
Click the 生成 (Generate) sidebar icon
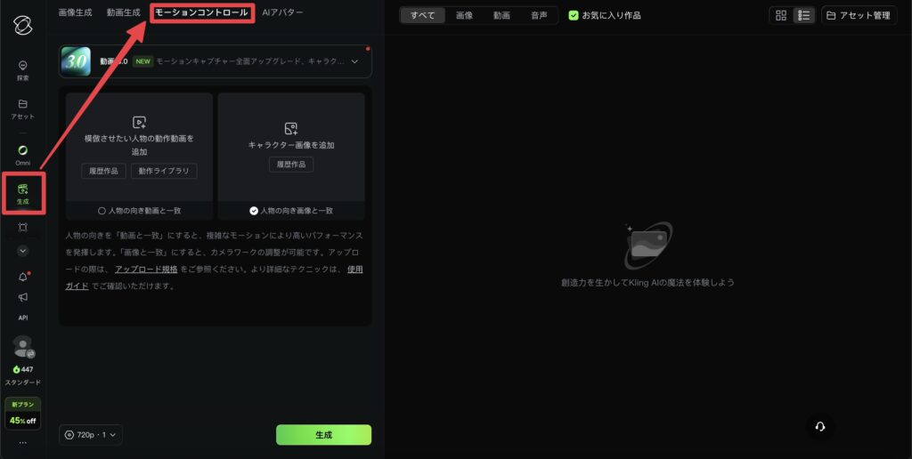(x=23, y=189)
